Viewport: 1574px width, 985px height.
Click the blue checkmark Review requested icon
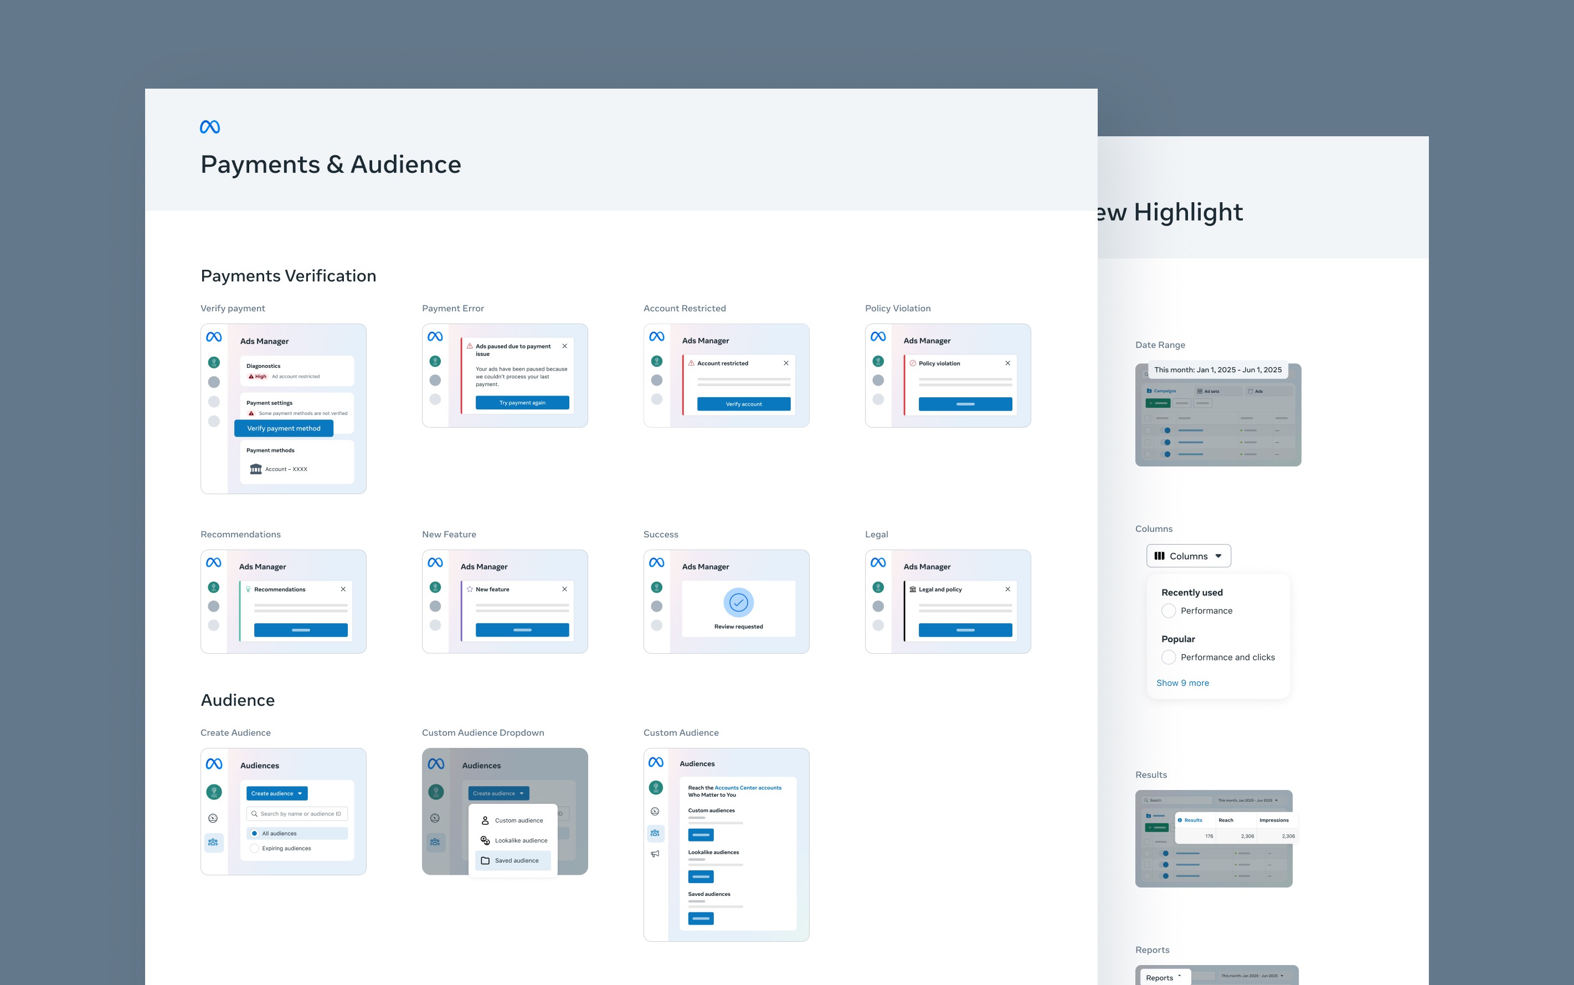pyautogui.click(x=738, y=603)
